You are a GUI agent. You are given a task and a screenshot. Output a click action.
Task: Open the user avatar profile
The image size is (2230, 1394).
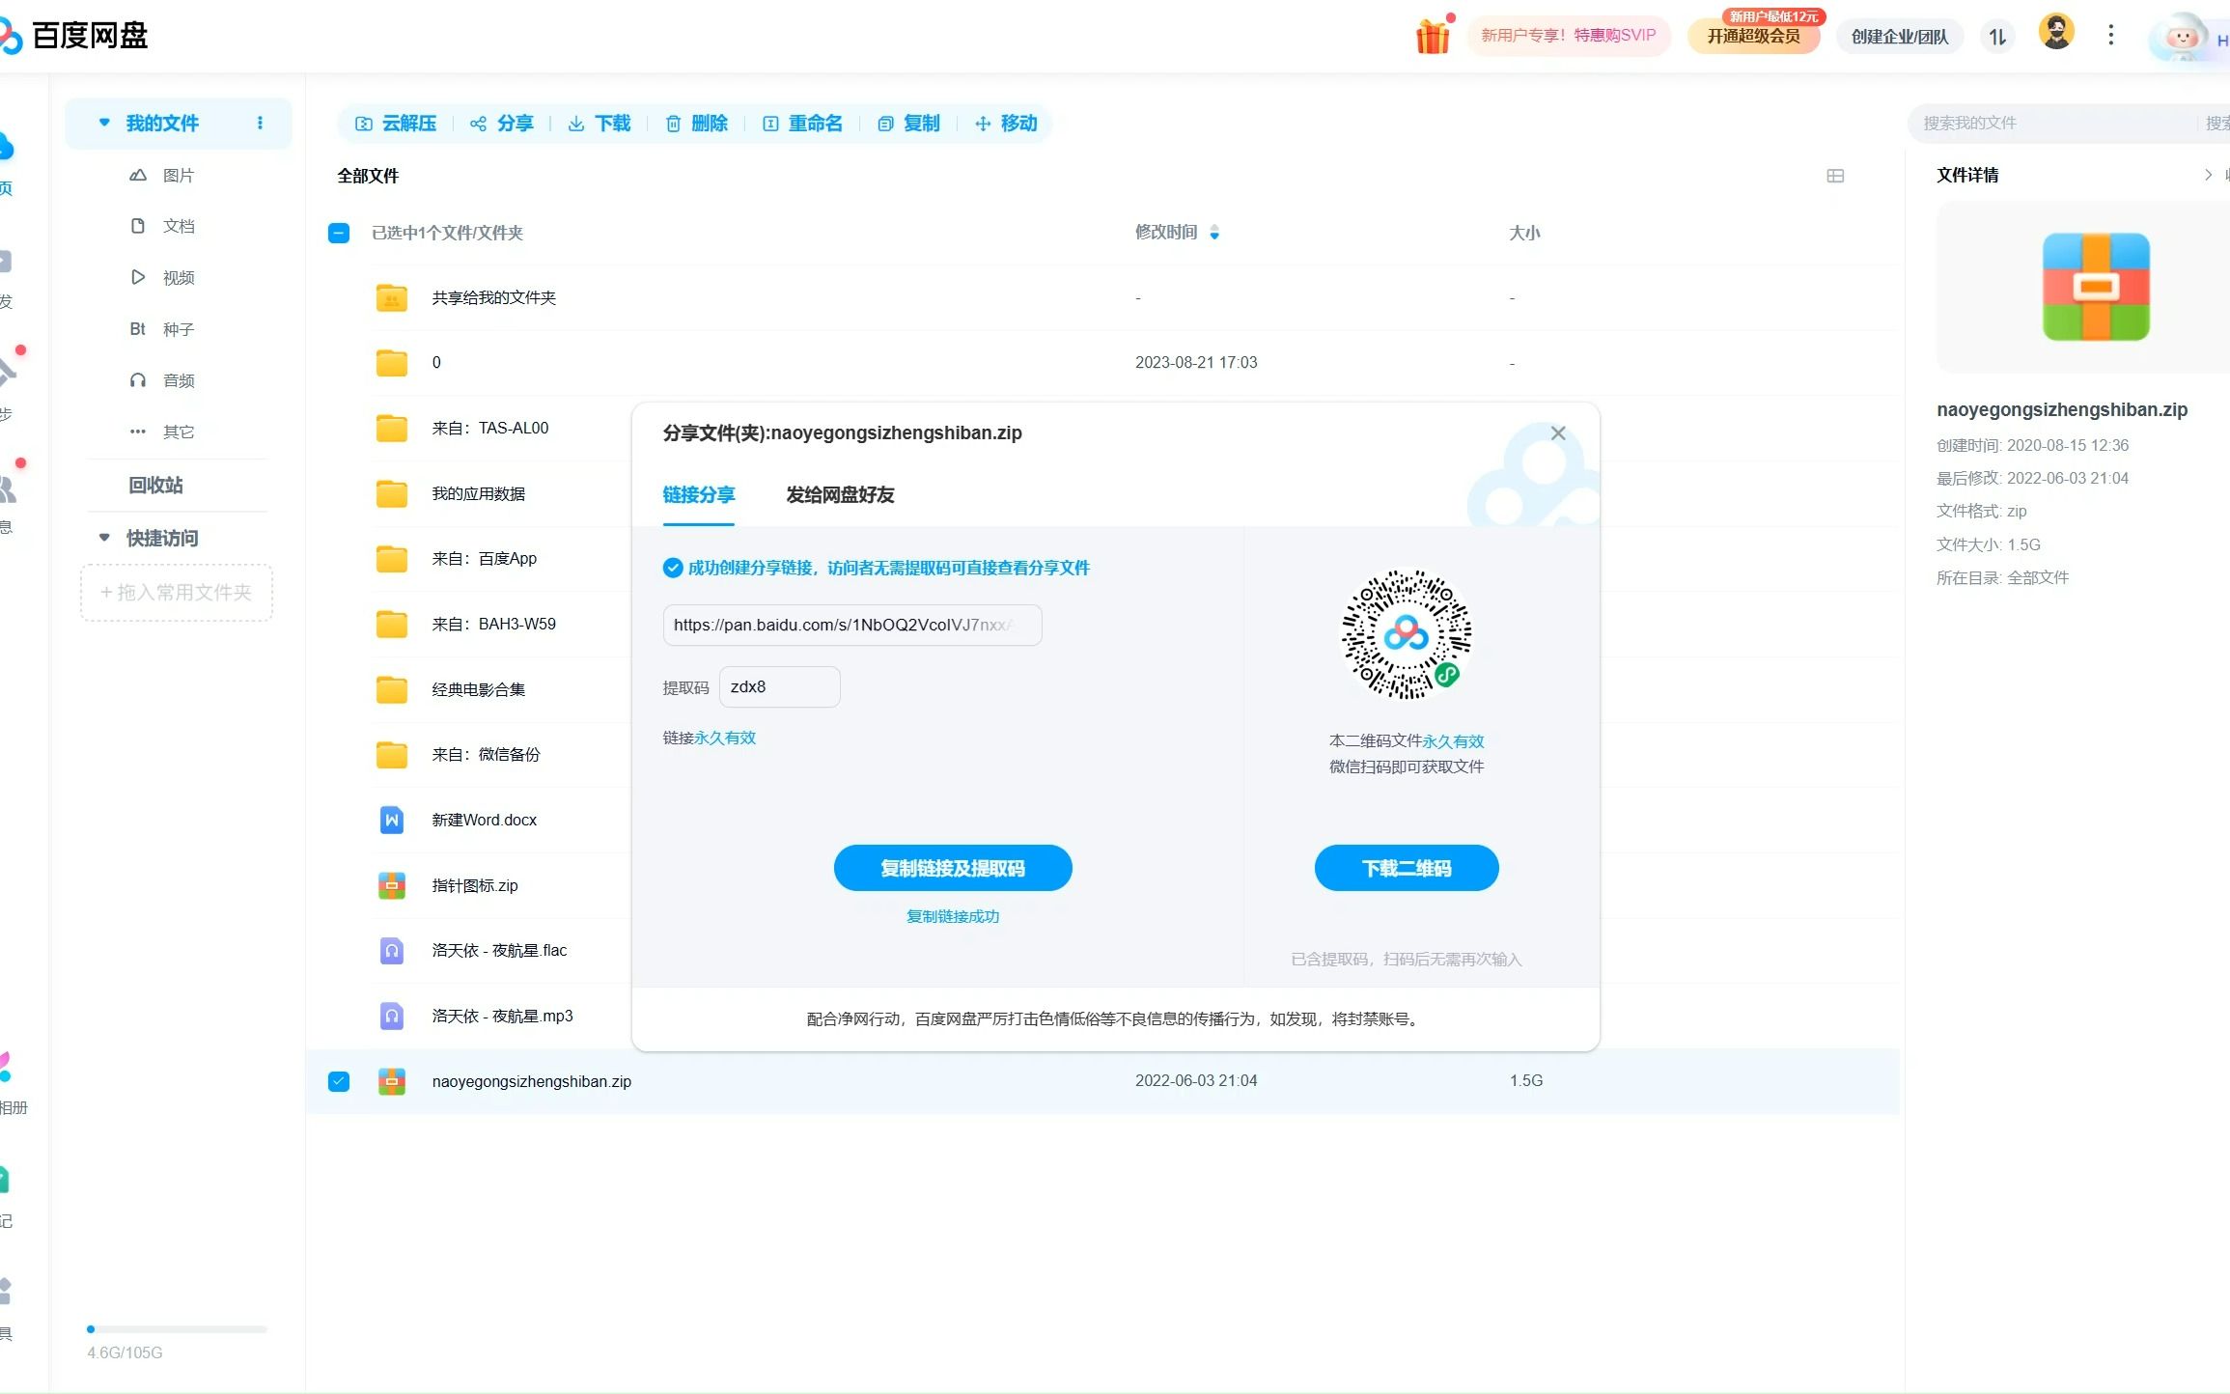click(x=2056, y=33)
